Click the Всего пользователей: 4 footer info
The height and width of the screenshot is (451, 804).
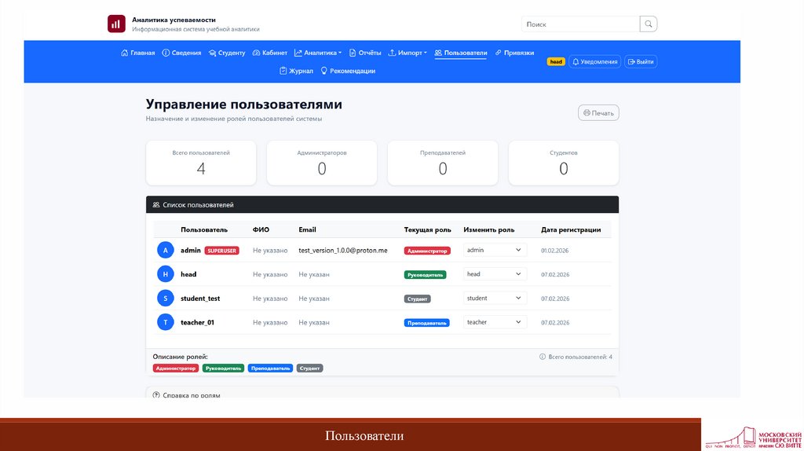pos(576,357)
